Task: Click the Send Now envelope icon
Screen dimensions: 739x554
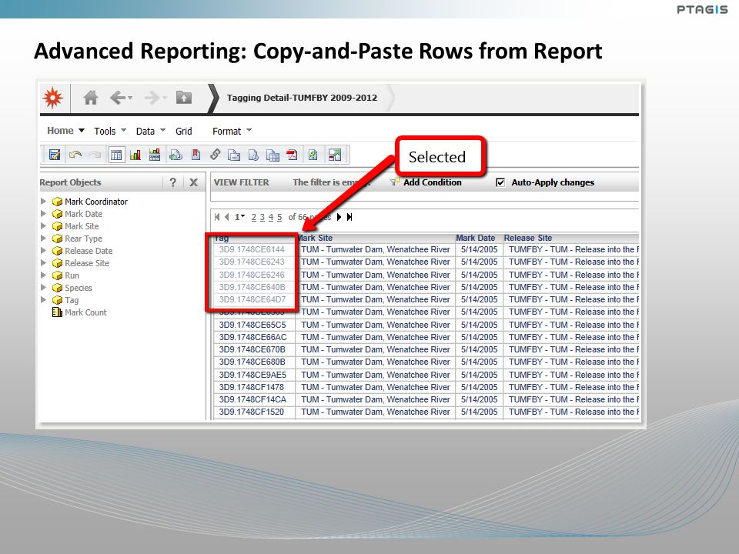Action: coord(234,155)
